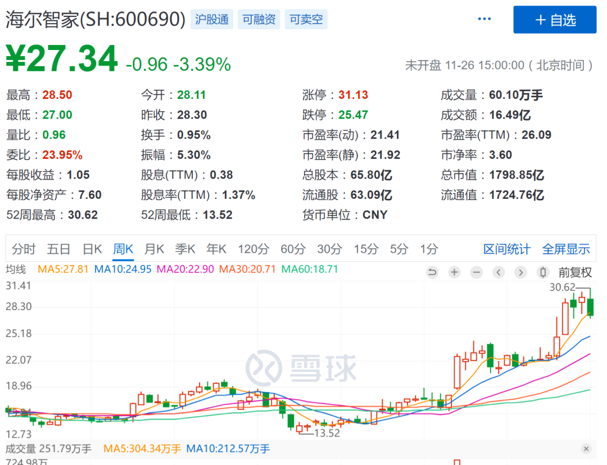Pan the chart right using the right chevron
The width and height of the screenshot is (607, 465).
520,272
